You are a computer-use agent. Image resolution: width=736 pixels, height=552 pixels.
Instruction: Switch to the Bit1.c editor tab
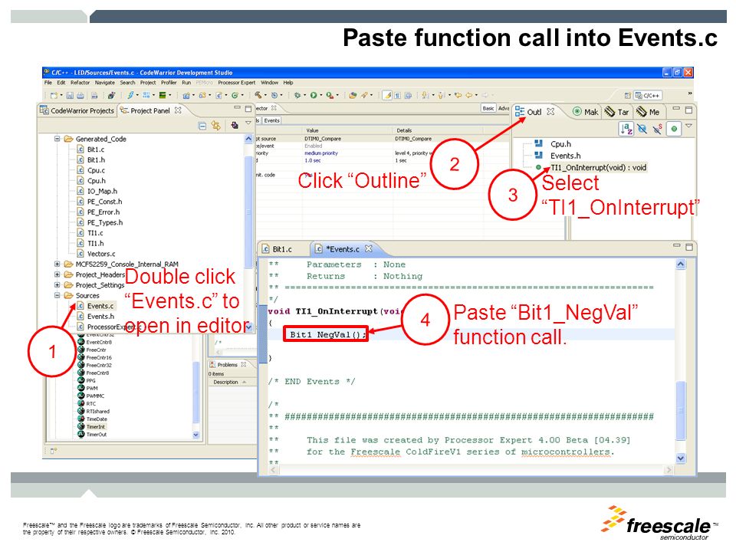281,249
